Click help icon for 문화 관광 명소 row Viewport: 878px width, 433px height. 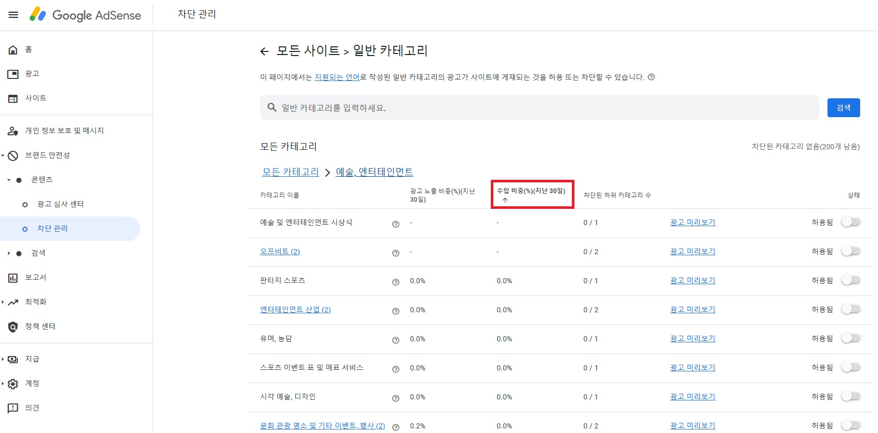coord(395,427)
